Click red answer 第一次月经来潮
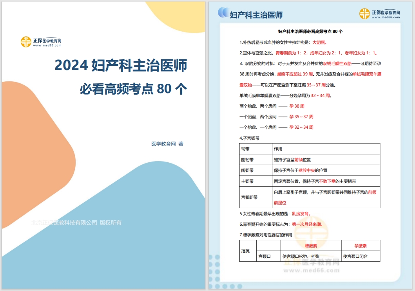 pos(307,224)
